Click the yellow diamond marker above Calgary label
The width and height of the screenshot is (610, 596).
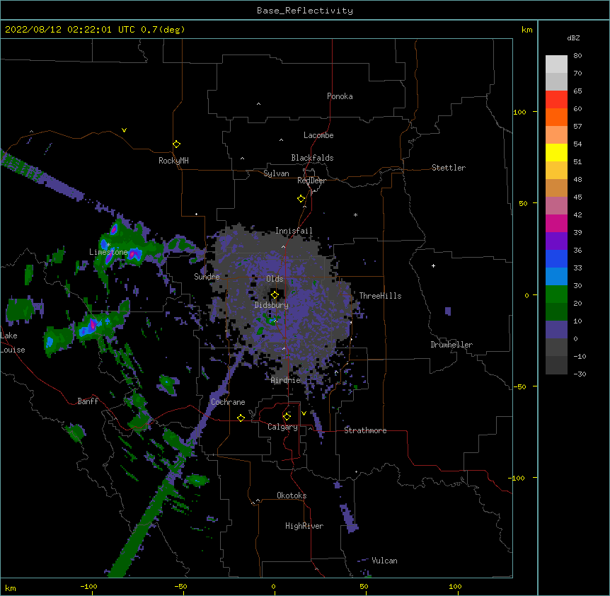tap(287, 417)
